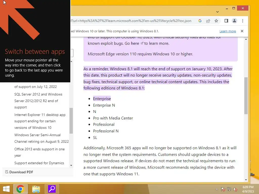Open 'of support on July 12, 2022' entry

click(x=35, y=87)
